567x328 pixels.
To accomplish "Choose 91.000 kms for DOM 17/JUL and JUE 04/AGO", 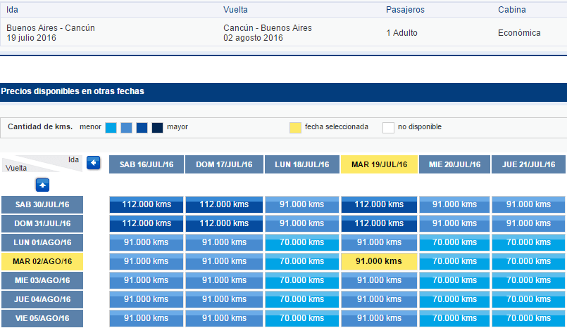I will [x=224, y=299].
